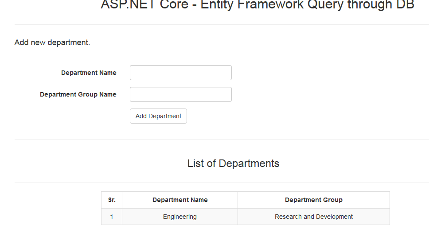The width and height of the screenshot is (429, 225).
Task: Click the Department Name text box
Action: pyautogui.click(x=180, y=73)
